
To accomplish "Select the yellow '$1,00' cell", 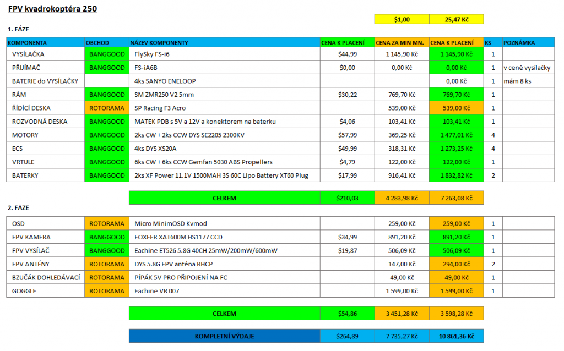I will pos(402,19).
